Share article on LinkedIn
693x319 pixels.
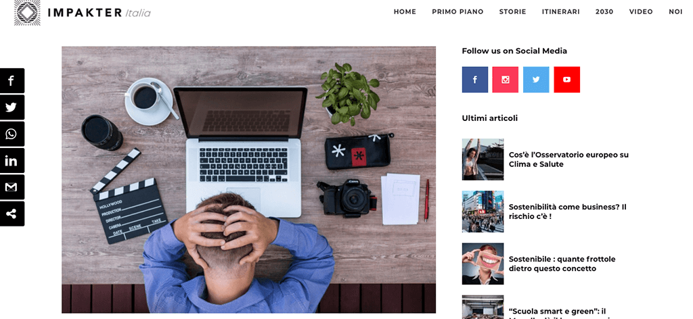coord(12,161)
